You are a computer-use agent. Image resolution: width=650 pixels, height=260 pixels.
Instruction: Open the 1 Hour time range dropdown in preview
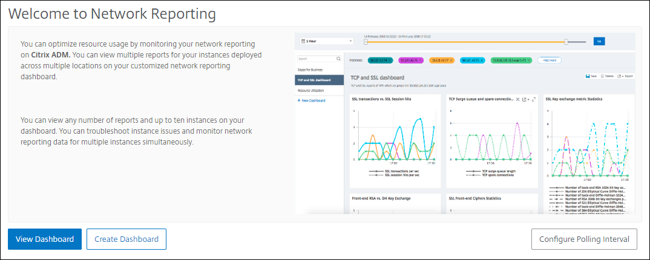pyautogui.click(x=326, y=41)
